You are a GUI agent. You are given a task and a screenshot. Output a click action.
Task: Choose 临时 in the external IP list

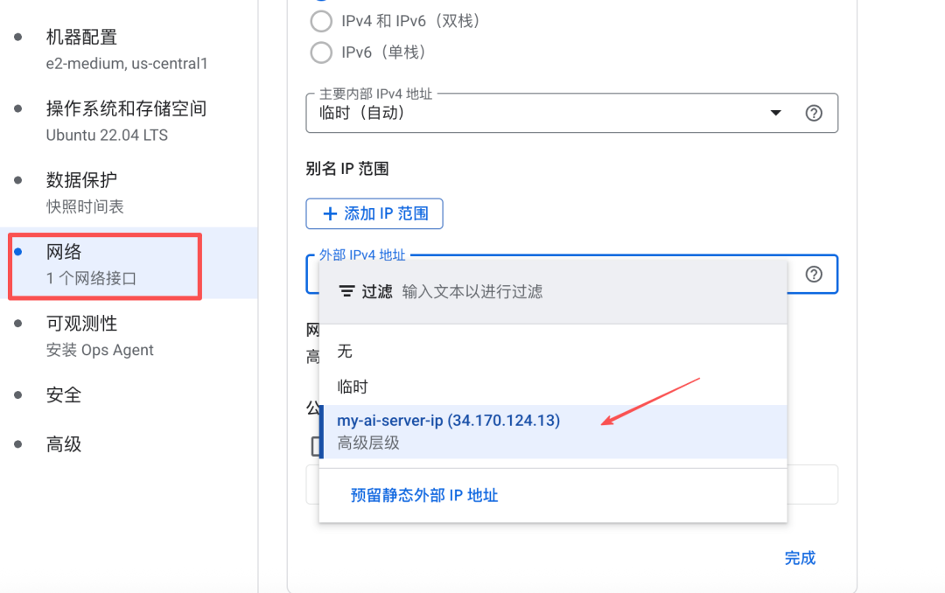(x=353, y=387)
